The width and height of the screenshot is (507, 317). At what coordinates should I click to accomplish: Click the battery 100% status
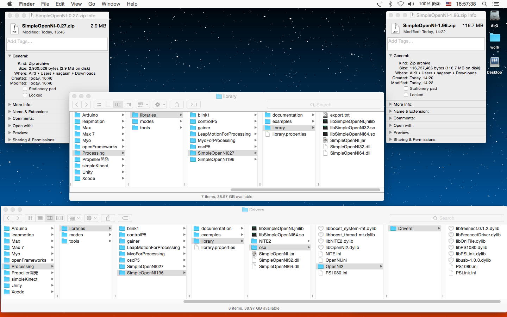tap(430, 4)
